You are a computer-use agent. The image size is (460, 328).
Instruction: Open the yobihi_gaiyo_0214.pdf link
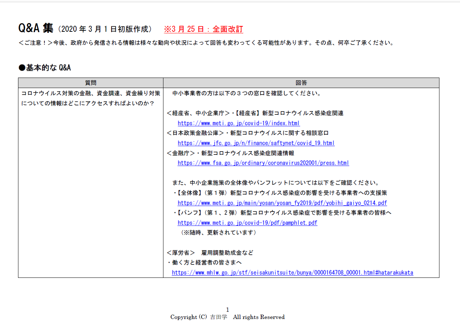click(x=282, y=203)
